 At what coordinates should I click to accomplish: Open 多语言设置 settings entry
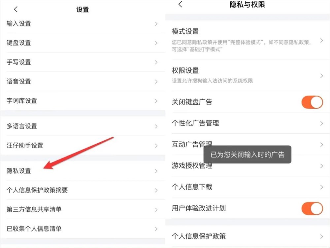point(82,126)
